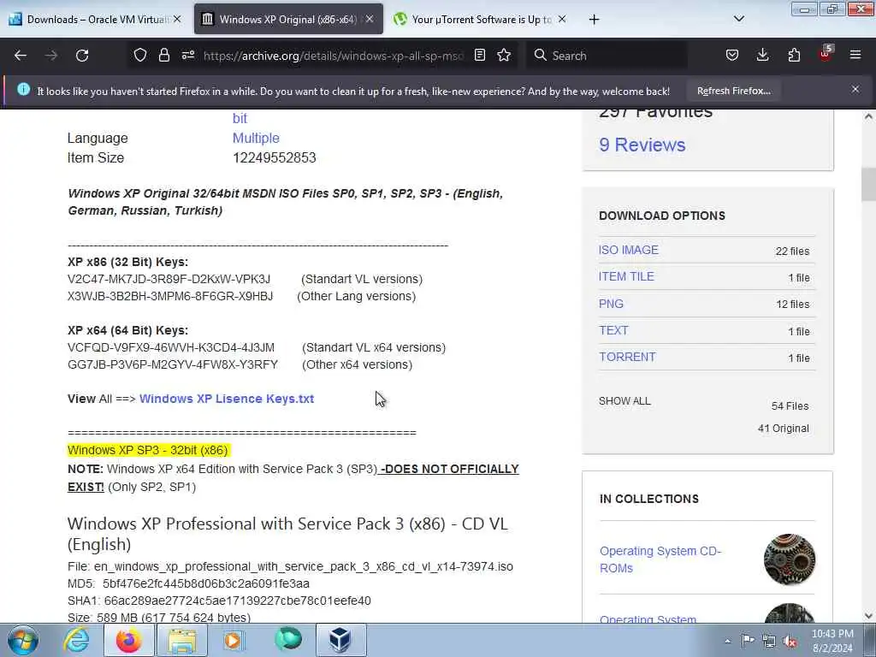Click the archive.org URL address field
The width and height of the screenshot is (876, 657).
click(333, 56)
